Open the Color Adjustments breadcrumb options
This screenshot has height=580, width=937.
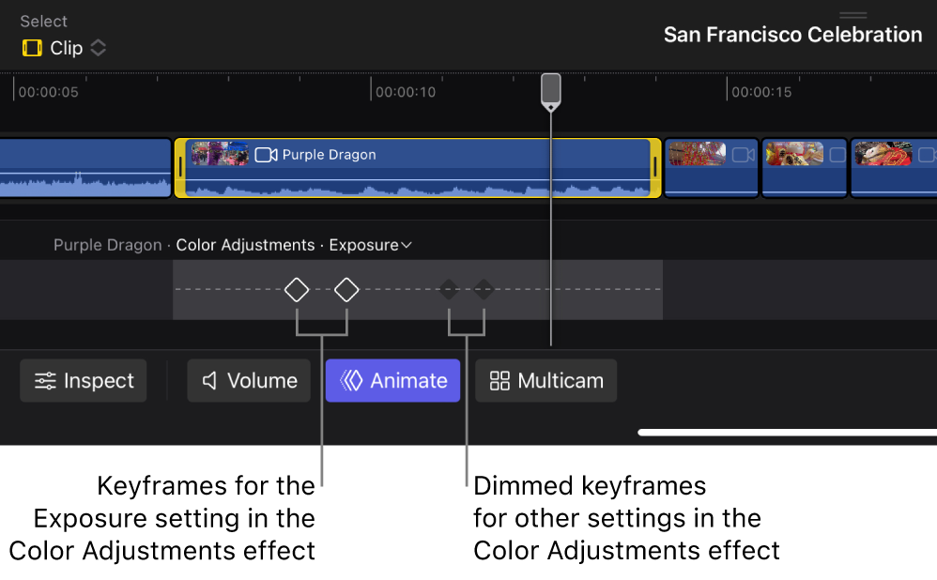pos(246,245)
